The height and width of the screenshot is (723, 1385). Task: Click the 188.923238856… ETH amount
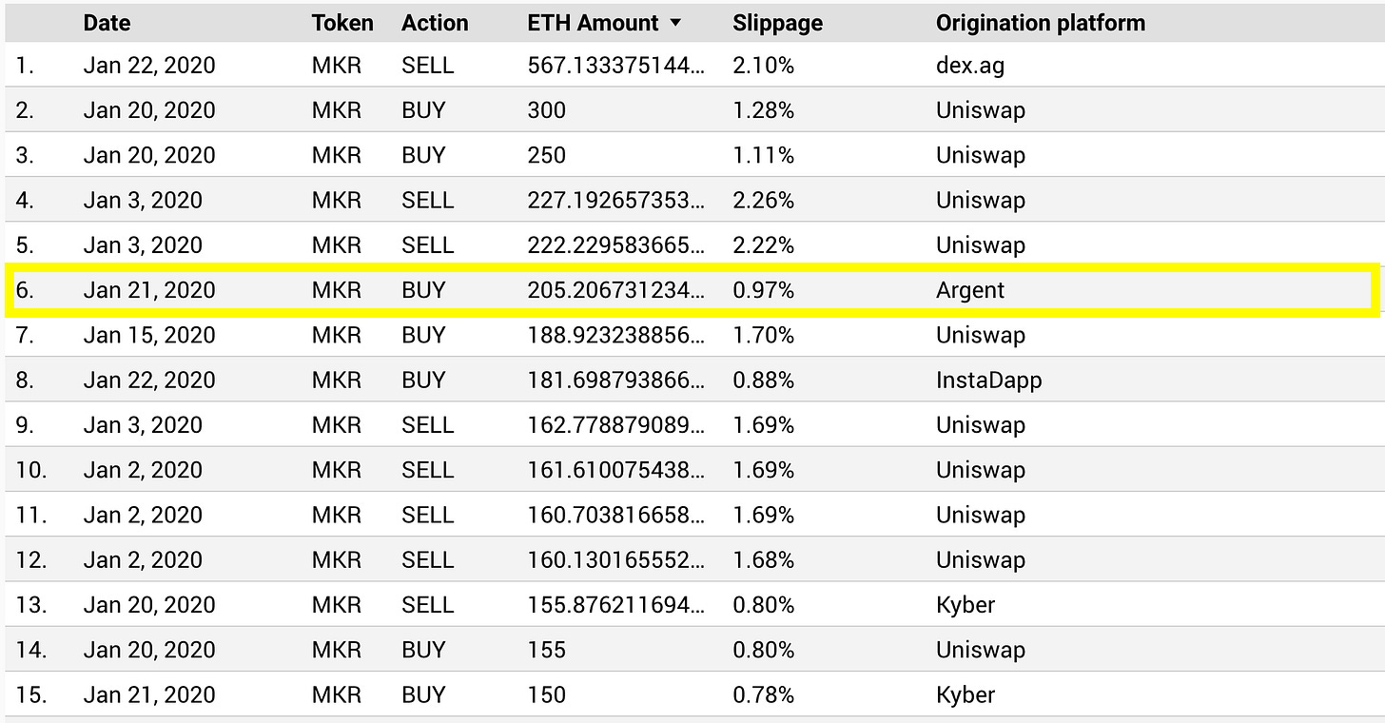tap(616, 335)
